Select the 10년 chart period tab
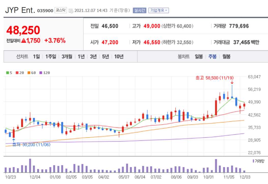 coord(119,57)
